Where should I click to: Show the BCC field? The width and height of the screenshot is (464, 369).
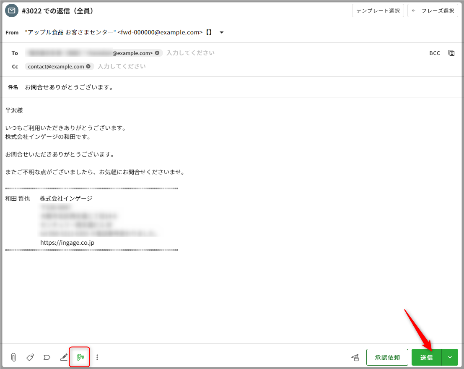(x=435, y=53)
